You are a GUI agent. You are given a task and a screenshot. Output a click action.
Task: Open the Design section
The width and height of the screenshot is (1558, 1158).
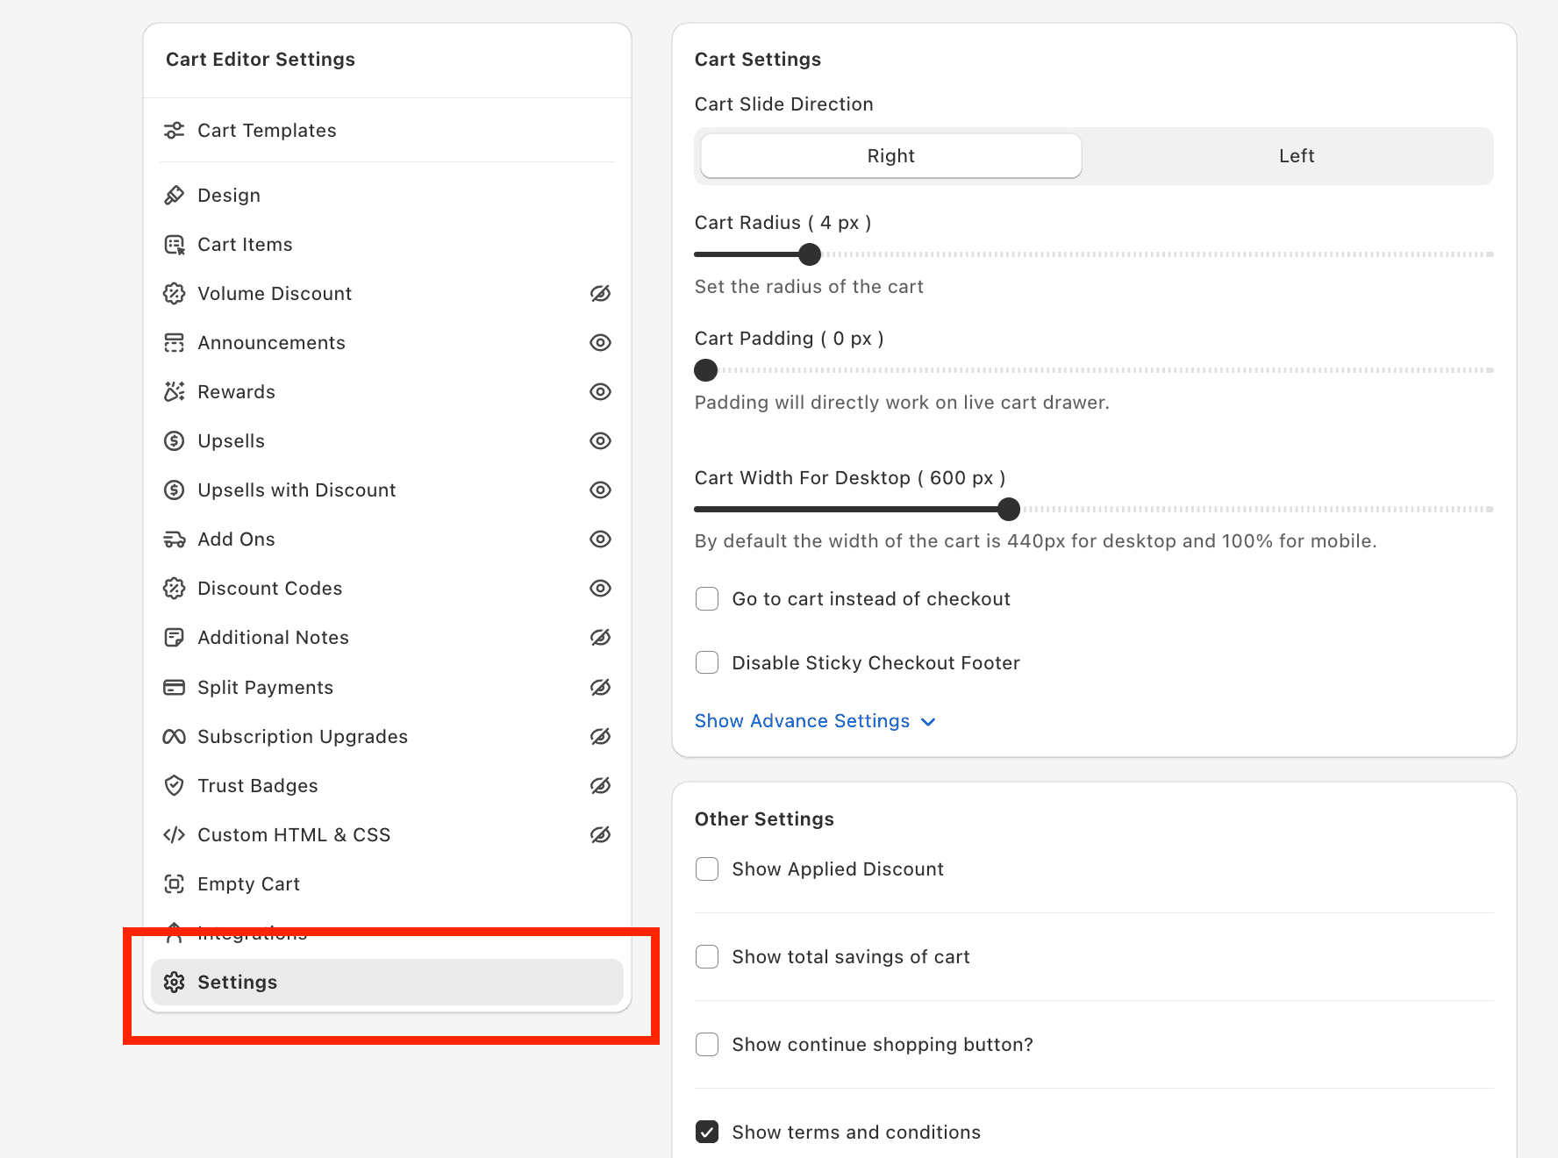[387, 196]
